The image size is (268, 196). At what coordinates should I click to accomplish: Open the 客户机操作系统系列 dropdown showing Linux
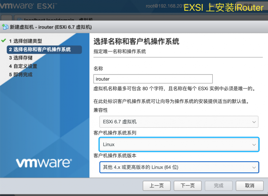[179, 144]
